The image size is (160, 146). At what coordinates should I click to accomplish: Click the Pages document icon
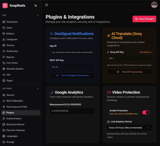[x=4, y=81]
